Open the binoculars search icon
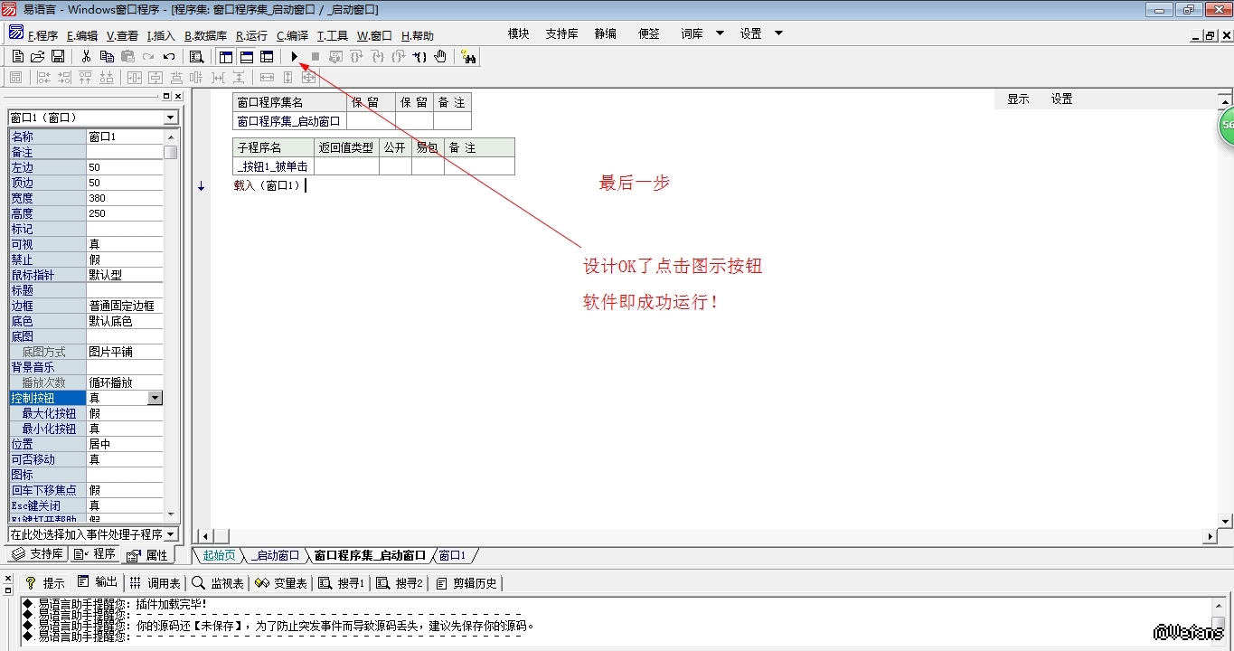1234x651 pixels. [x=468, y=56]
